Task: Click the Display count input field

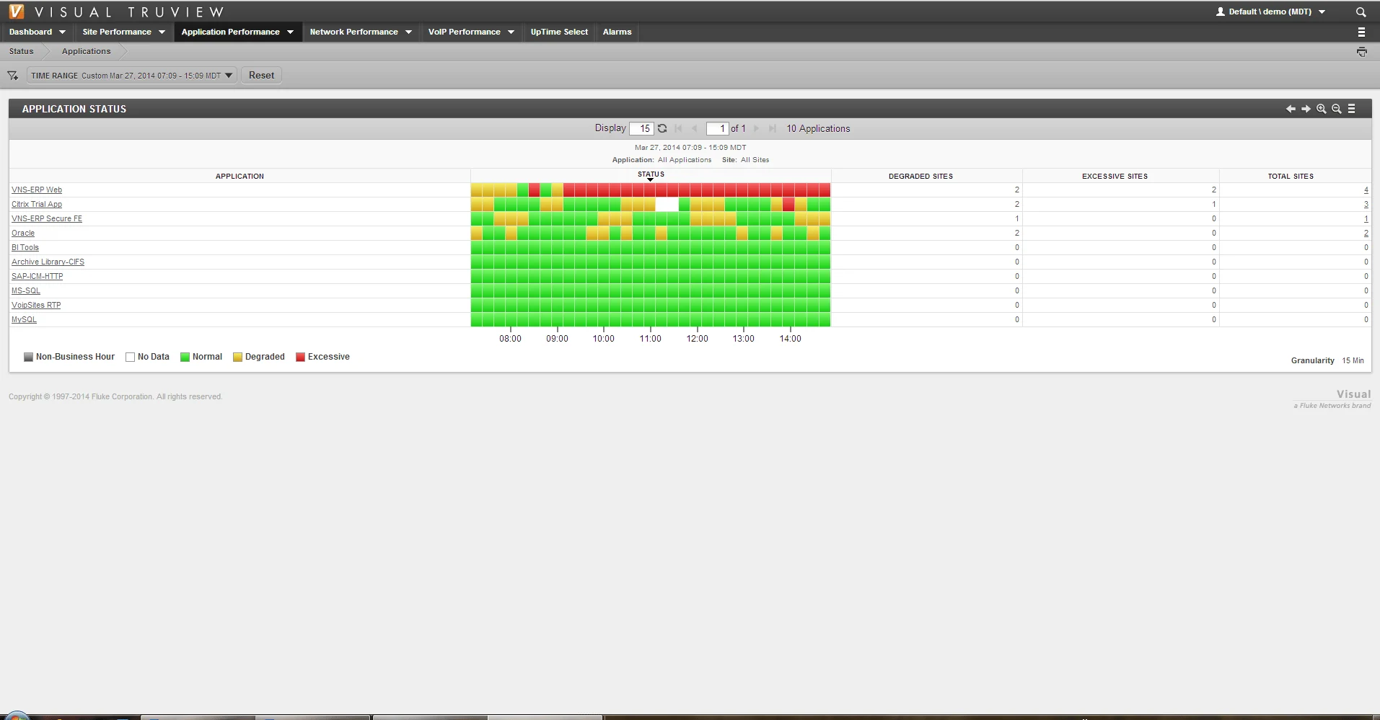Action: 641,128
